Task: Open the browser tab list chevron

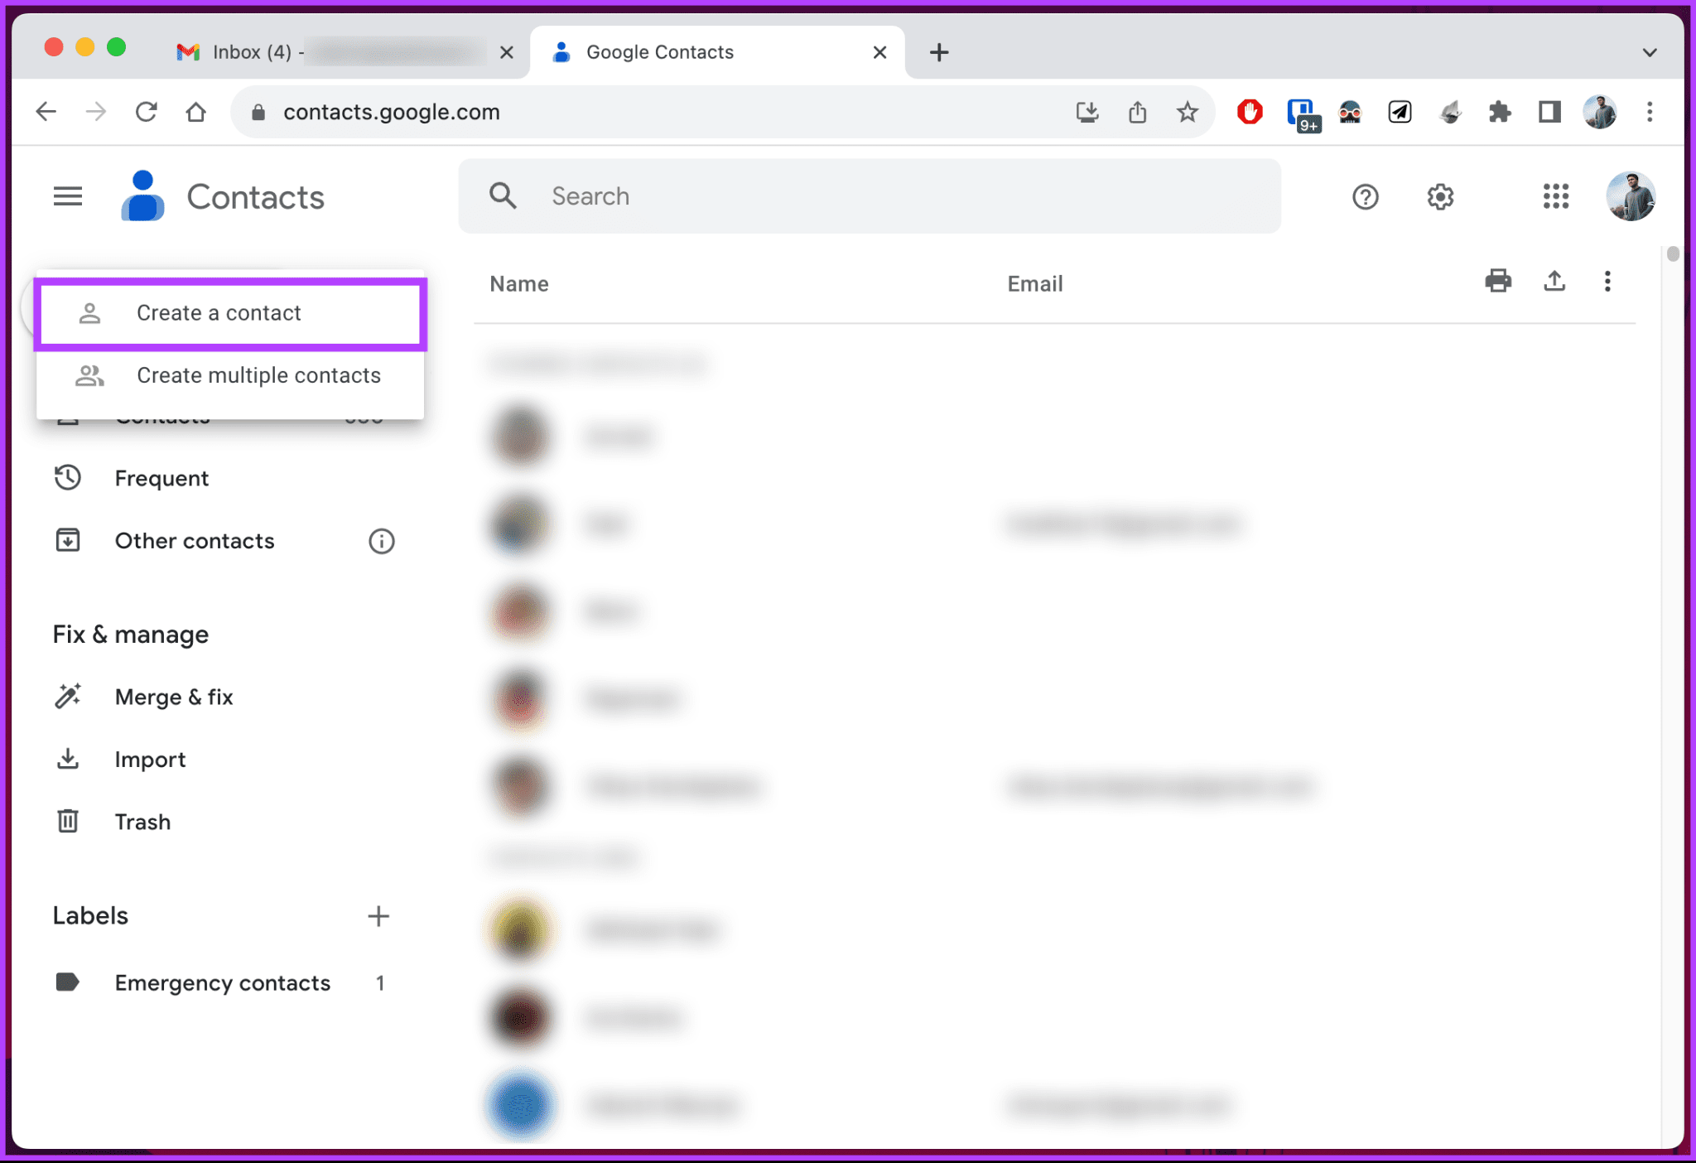Action: (x=1649, y=51)
